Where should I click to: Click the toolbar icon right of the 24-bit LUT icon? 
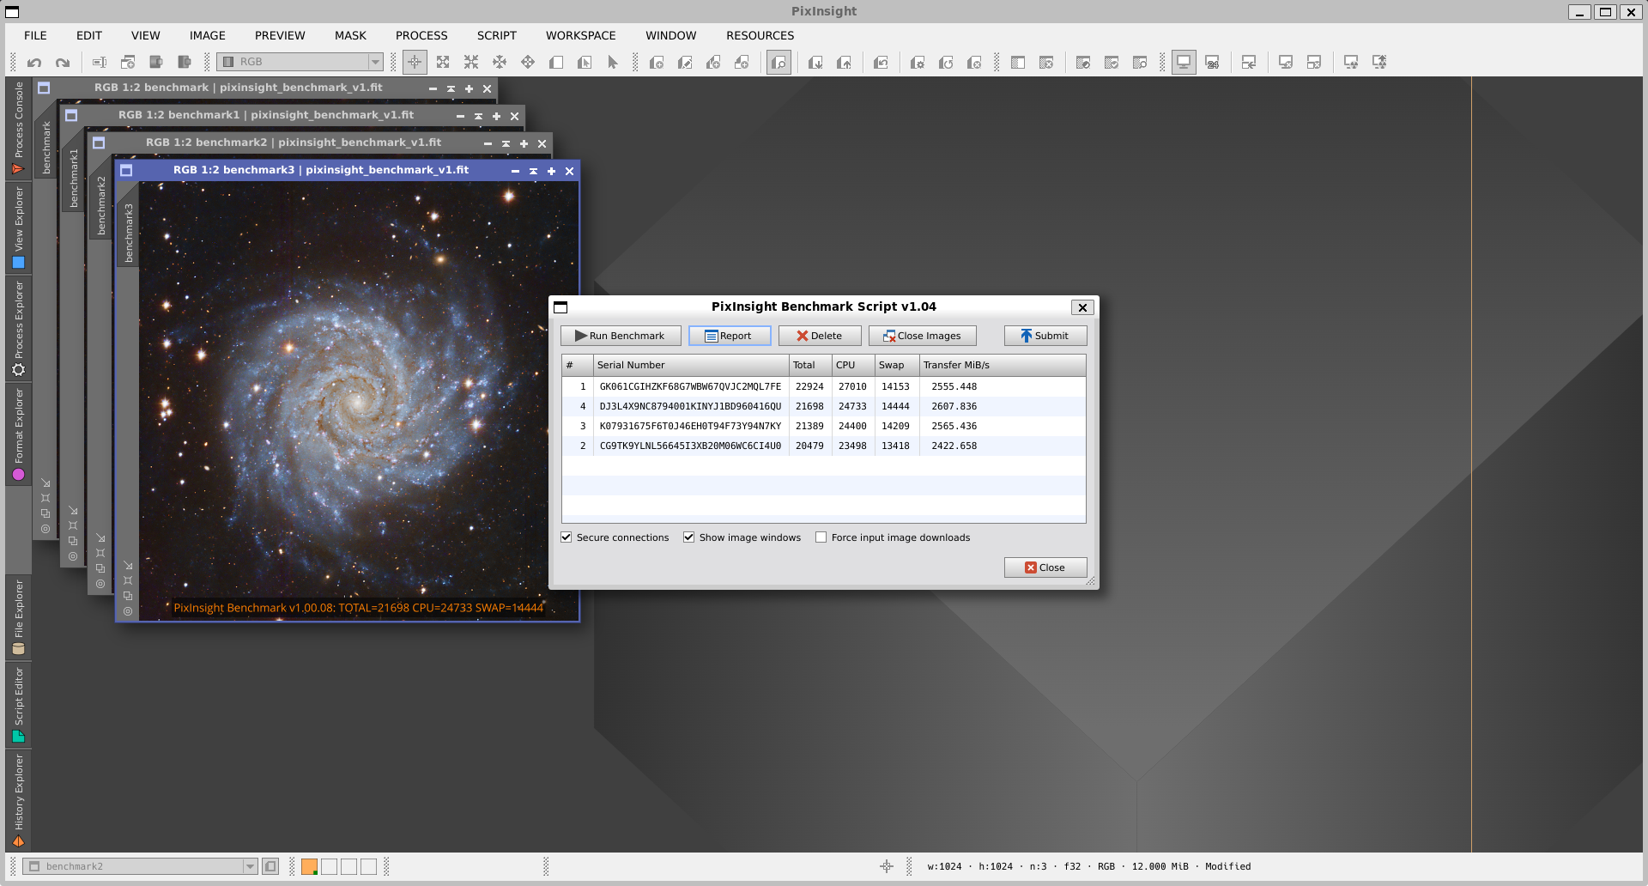tap(1249, 62)
